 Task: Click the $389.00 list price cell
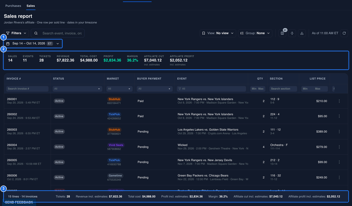(322, 132)
